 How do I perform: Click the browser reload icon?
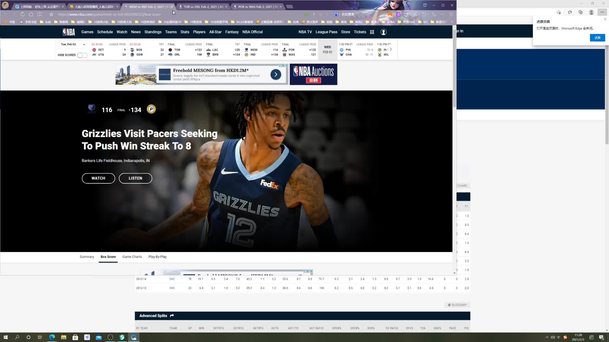tap(23, 14)
